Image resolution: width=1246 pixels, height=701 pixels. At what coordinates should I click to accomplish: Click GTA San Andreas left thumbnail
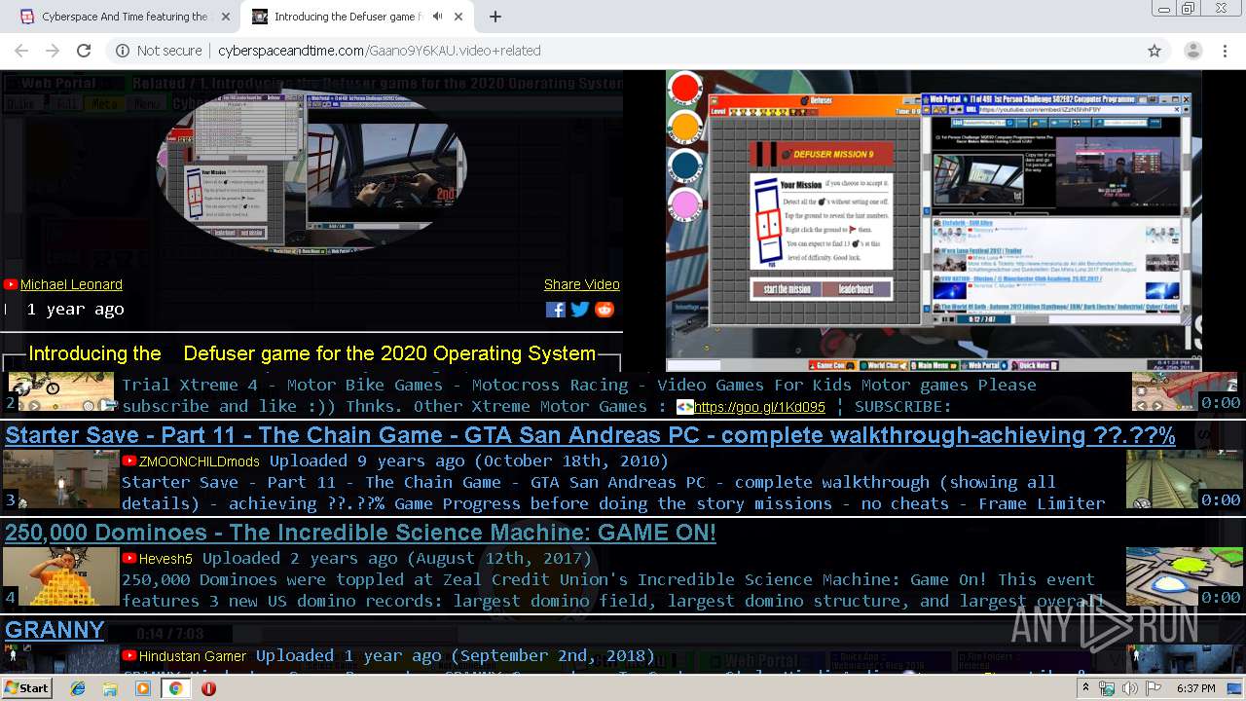click(x=61, y=479)
